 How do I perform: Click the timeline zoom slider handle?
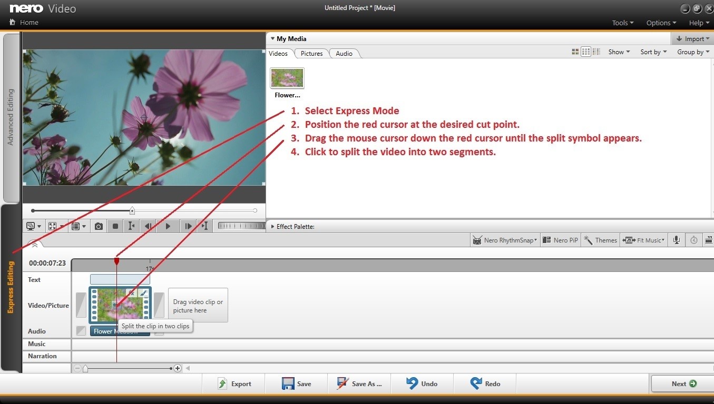point(85,369)
